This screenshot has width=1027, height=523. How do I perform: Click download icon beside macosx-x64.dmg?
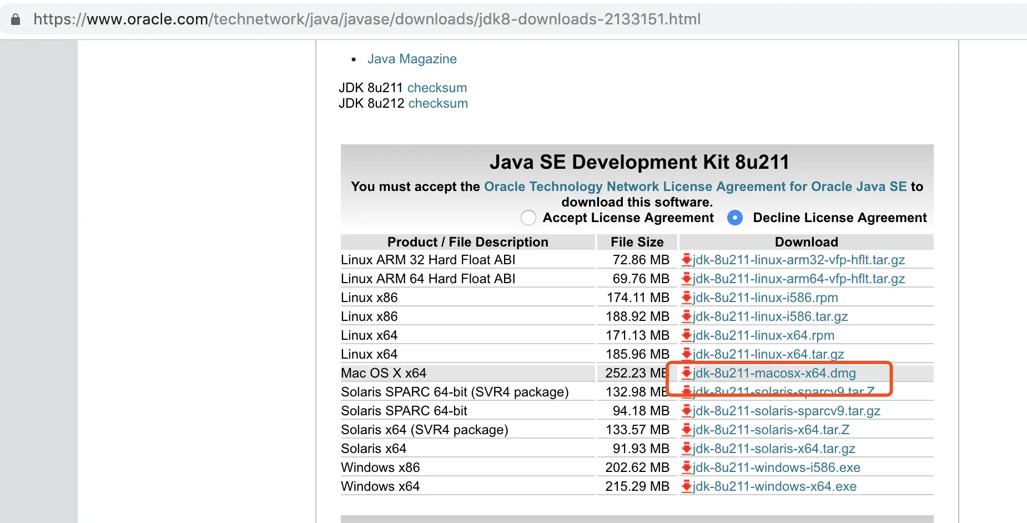pyautogui.click(x=687, y=373)
